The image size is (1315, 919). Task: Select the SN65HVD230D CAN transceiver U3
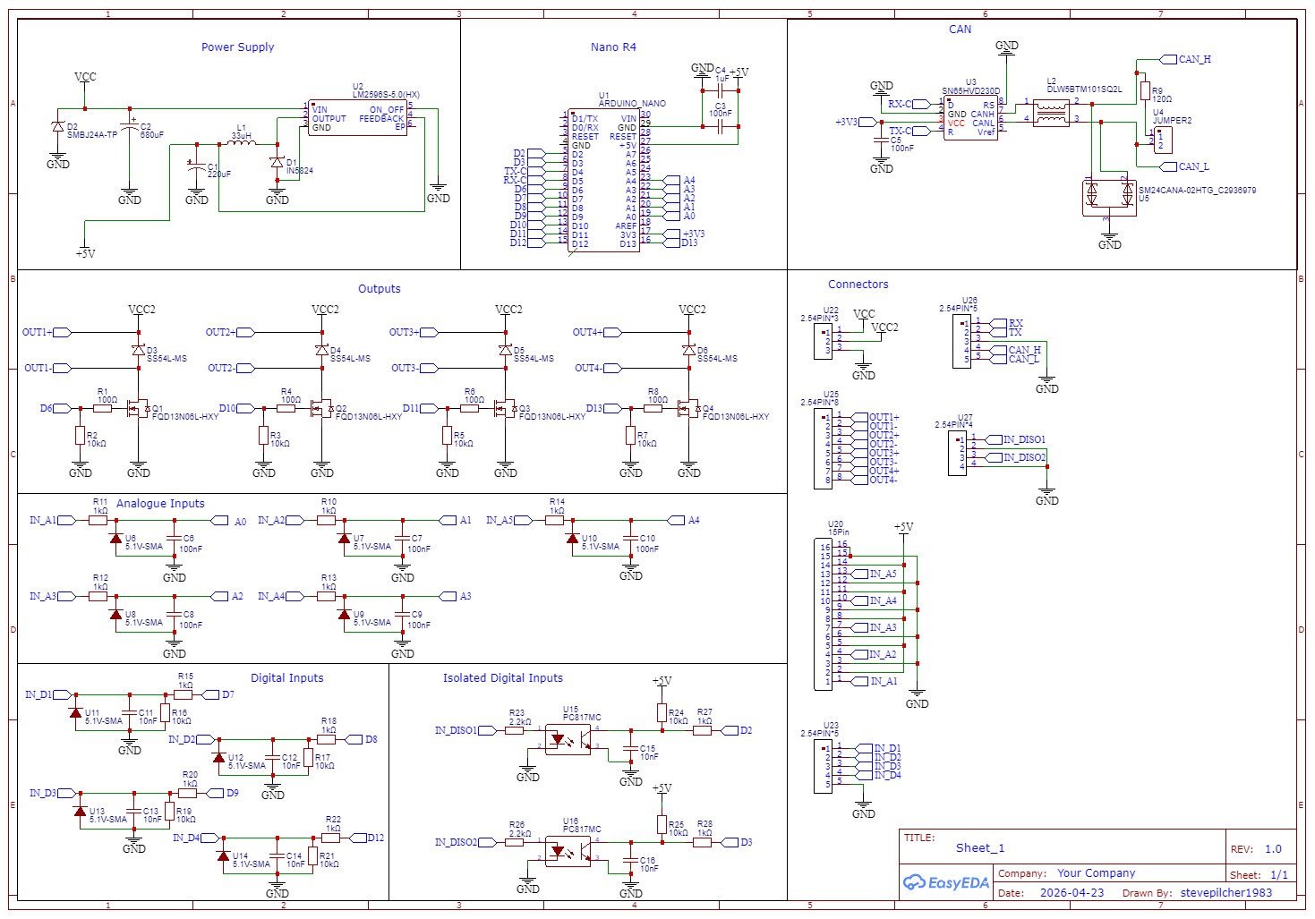(971, 118)
